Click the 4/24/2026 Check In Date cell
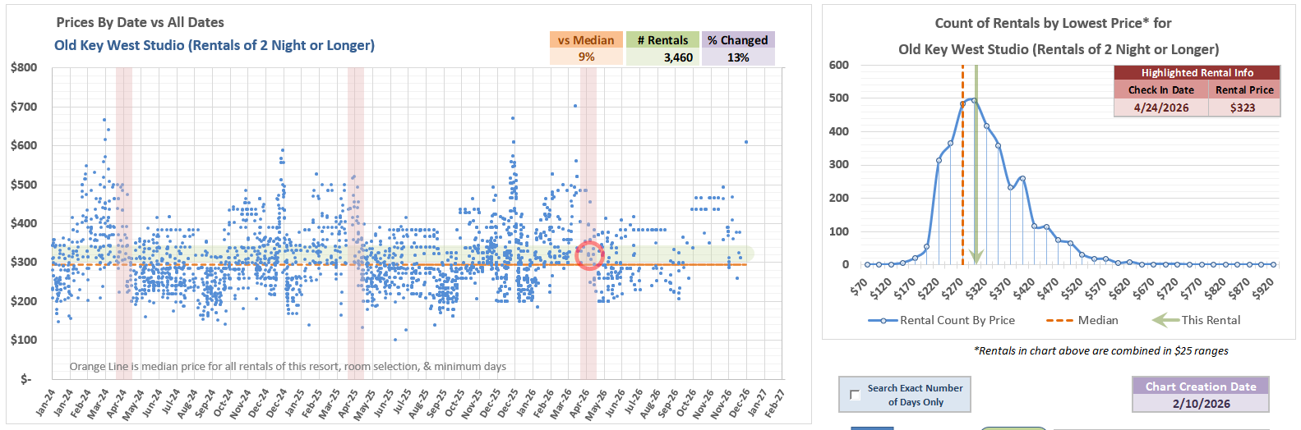This screenshot has width=1301, height=430. pyautogui.click(x=1160, y=107)
